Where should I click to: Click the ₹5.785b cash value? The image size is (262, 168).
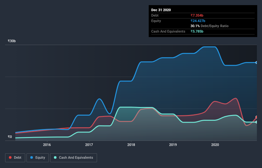(x=197, y=31)
